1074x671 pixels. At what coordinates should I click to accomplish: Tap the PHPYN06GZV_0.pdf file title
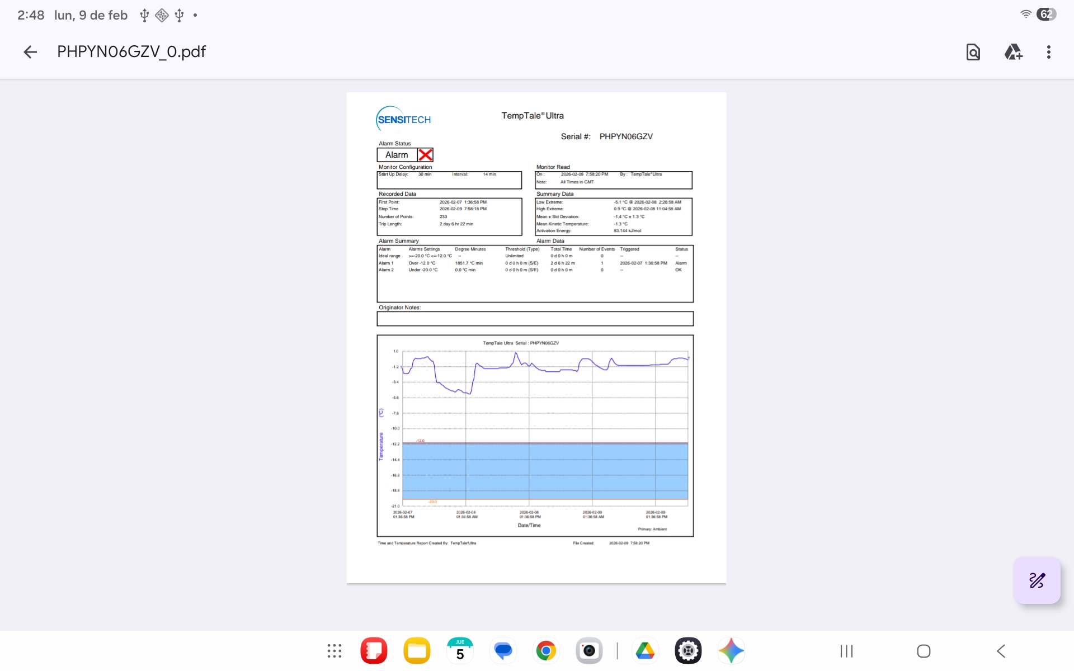point(131,52)
